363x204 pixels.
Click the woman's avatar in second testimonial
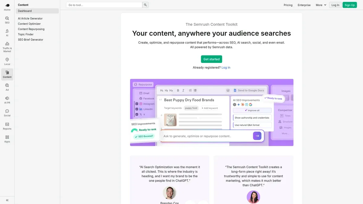253,197
